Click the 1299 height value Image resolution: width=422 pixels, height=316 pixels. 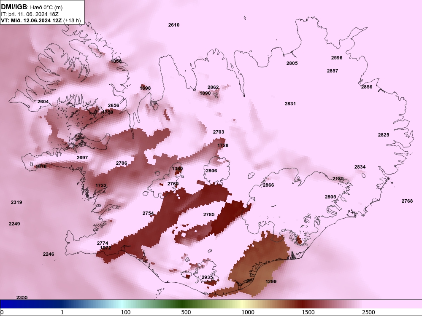271,281
